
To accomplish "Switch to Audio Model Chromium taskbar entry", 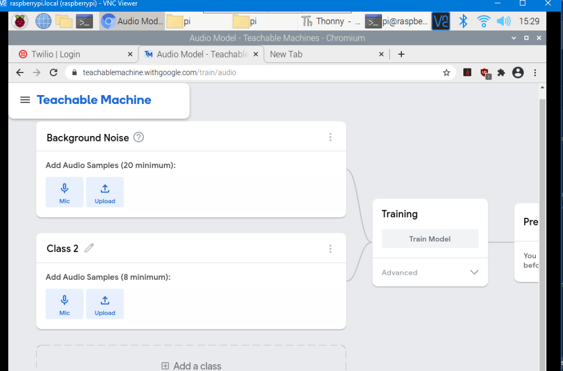I will 132,22.
